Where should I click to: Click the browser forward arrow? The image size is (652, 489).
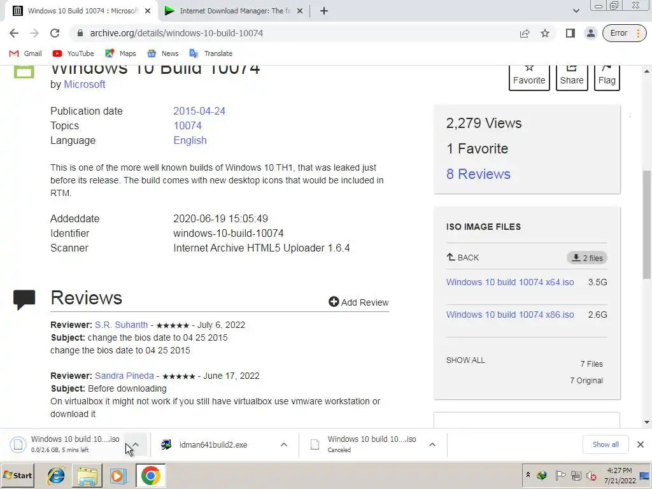pos(34,33)
